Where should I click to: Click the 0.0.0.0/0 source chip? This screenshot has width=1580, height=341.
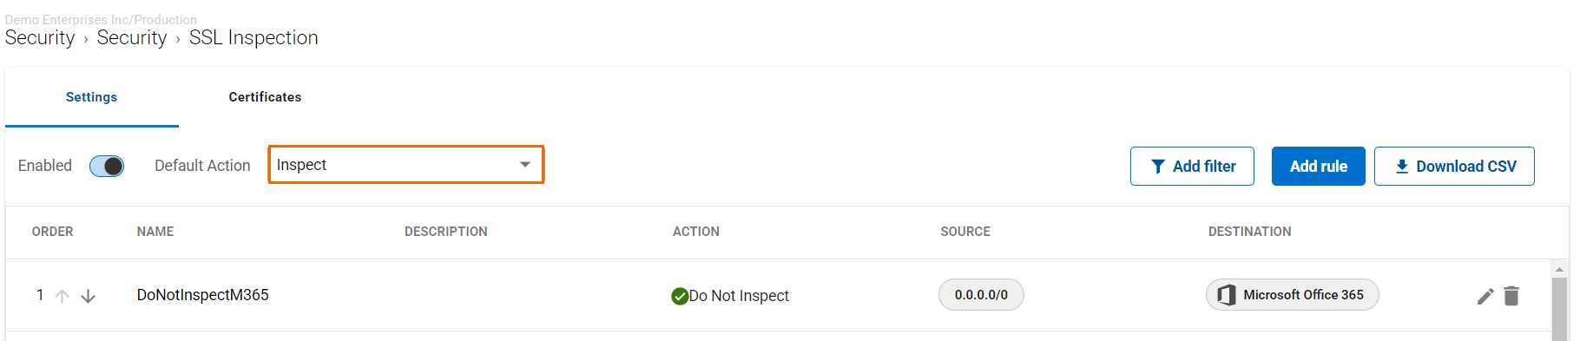[981, 295]
